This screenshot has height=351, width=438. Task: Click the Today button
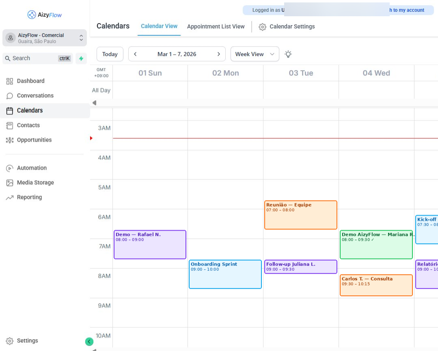[110, 54]
